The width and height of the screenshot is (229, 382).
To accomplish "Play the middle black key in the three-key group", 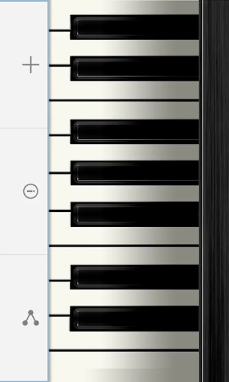I will [x=134, y=173].
